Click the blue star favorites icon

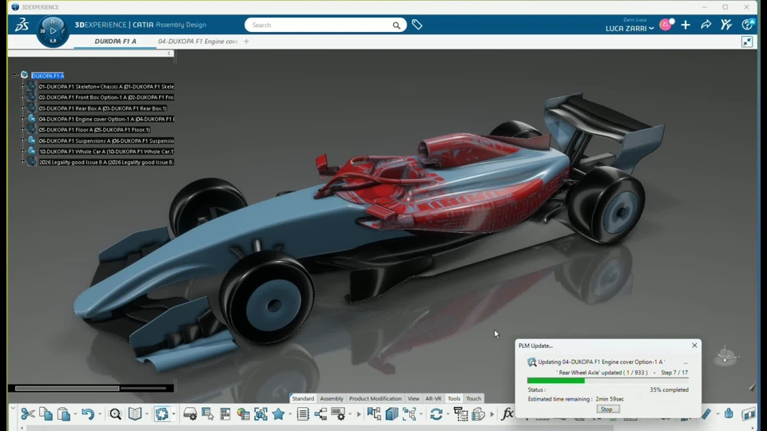(x=278, y=414)
